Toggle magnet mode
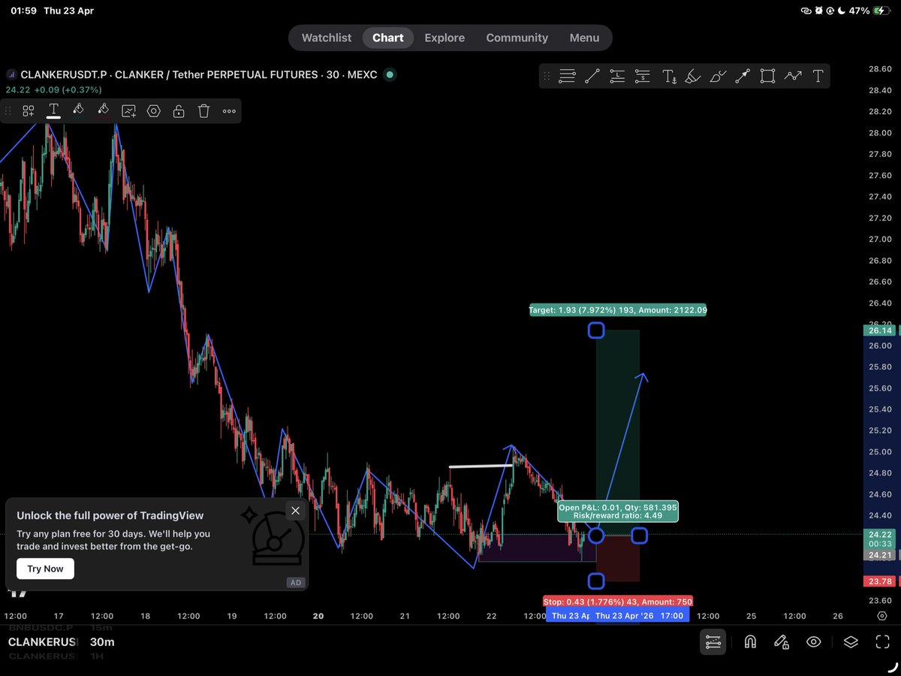Image resolution: width=901 pixels, height=676 pixels. (x=749, y=641)
